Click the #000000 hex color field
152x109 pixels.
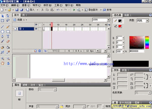(137, 51)
